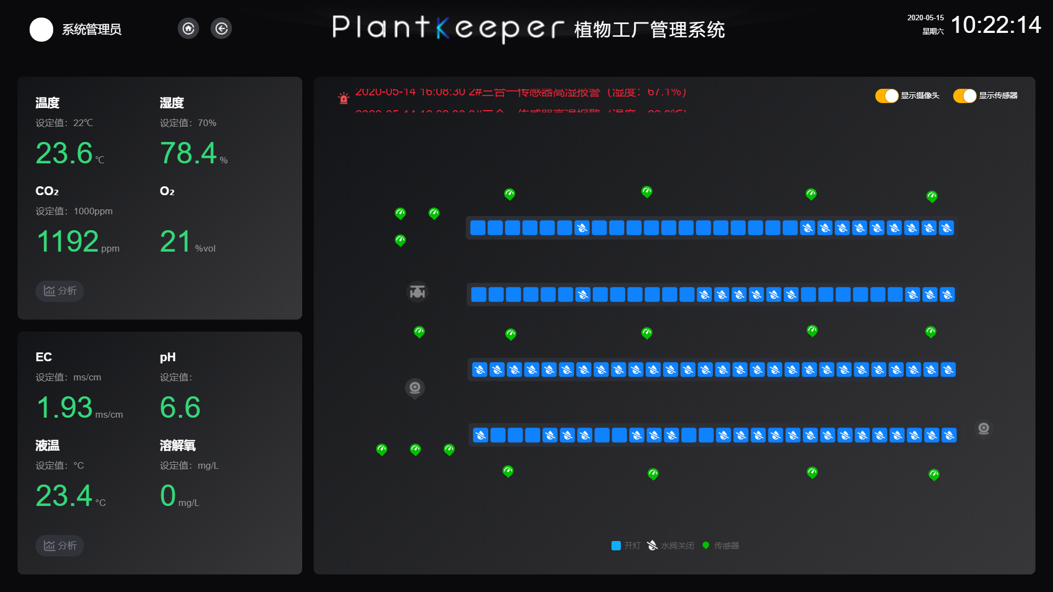Viewport: 1053px width, 592px height.
Task: Toggle the 显示摄像头 switch
Action: pos(886,96)
